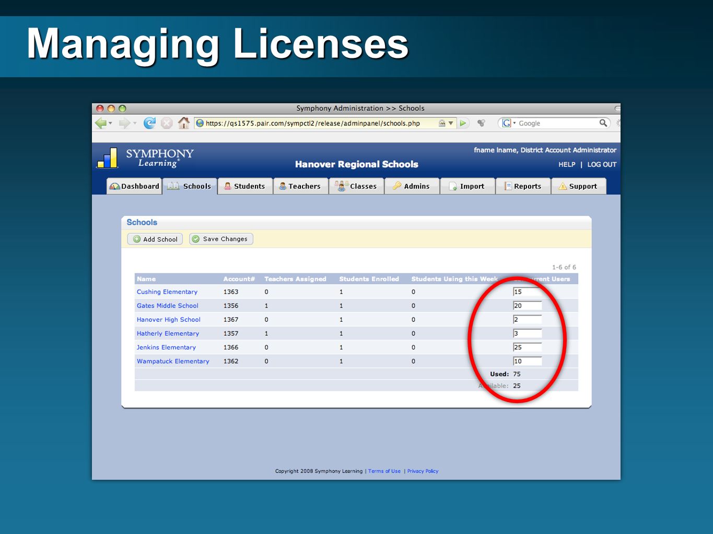Open the Hatherly Elementary link
The image size is (713, 534).
tap(168, 334)
